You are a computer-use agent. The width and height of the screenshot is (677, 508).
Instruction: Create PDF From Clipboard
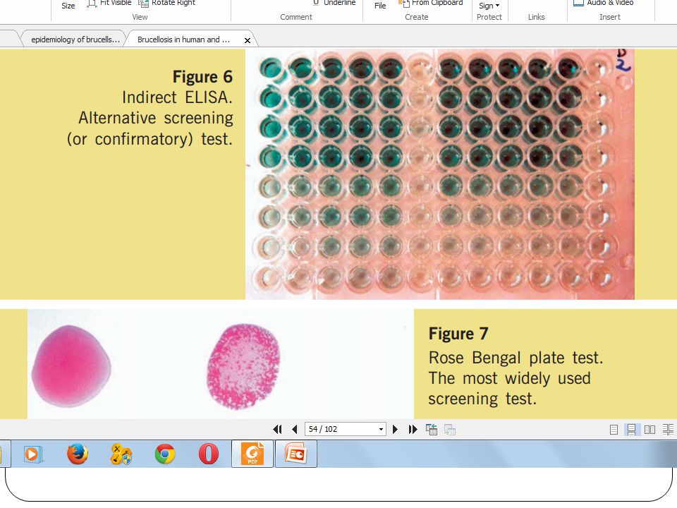430,4
